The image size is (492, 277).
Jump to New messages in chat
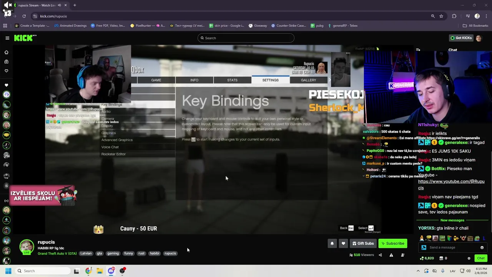point(452,220)
